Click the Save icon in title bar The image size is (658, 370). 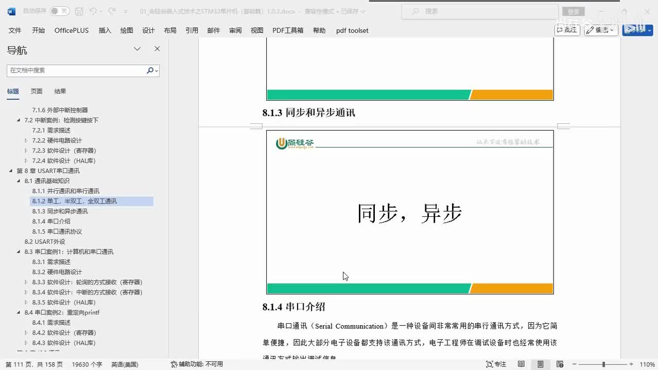[x=79, y=11]
